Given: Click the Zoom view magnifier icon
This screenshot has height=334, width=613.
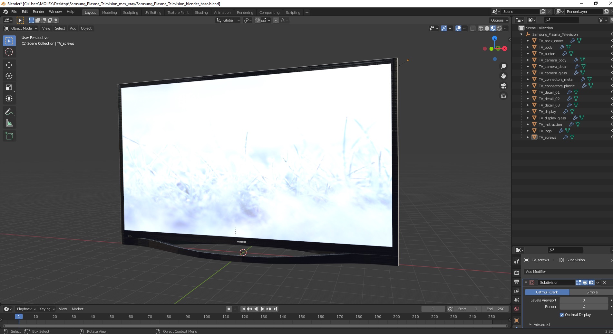Looking at the screenshot, I should click(503, 66).
